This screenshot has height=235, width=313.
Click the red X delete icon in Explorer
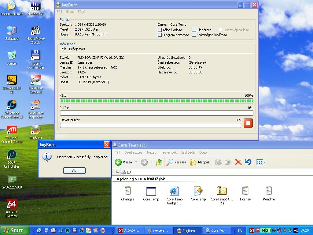point(238,162)
